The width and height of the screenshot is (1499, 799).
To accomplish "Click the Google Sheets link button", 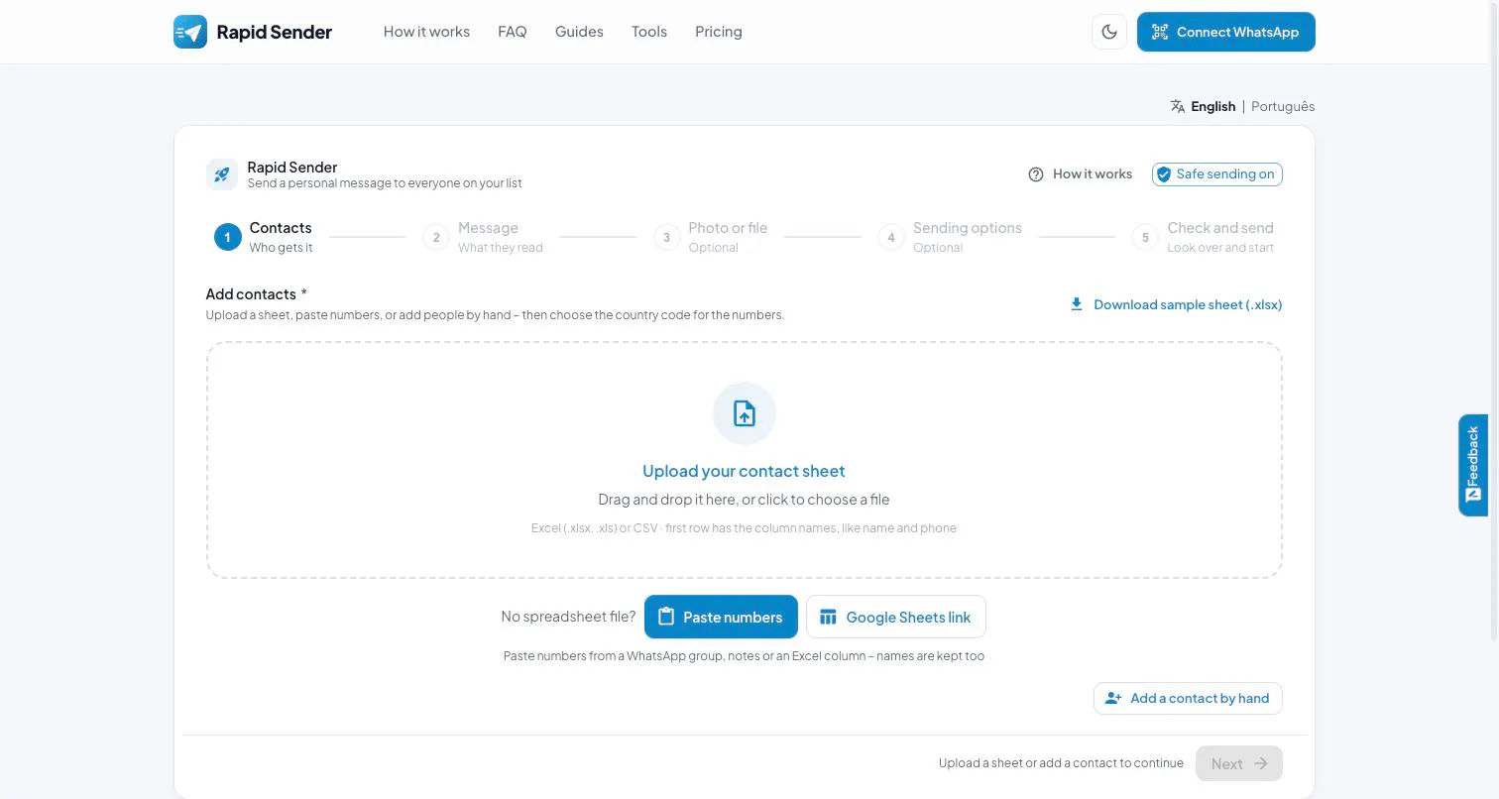I will pos(896,617).
